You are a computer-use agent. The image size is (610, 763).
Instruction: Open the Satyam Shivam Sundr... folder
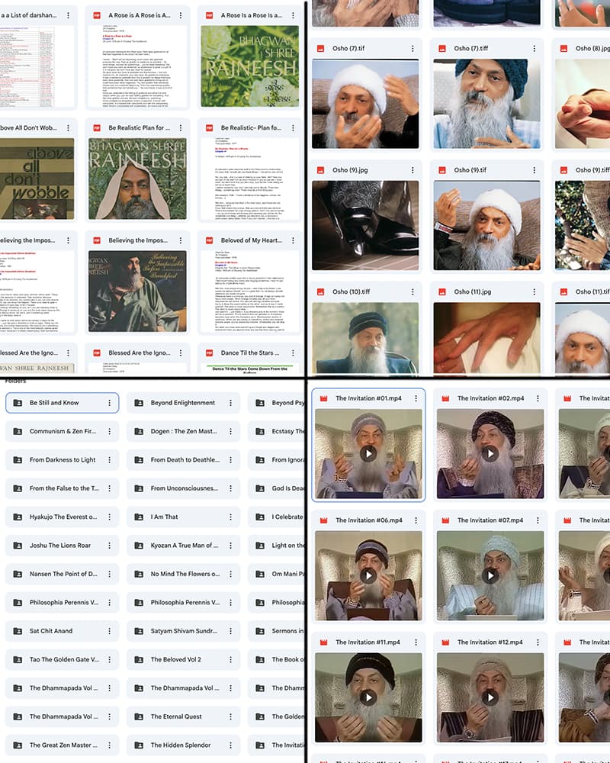pos(184,631)
